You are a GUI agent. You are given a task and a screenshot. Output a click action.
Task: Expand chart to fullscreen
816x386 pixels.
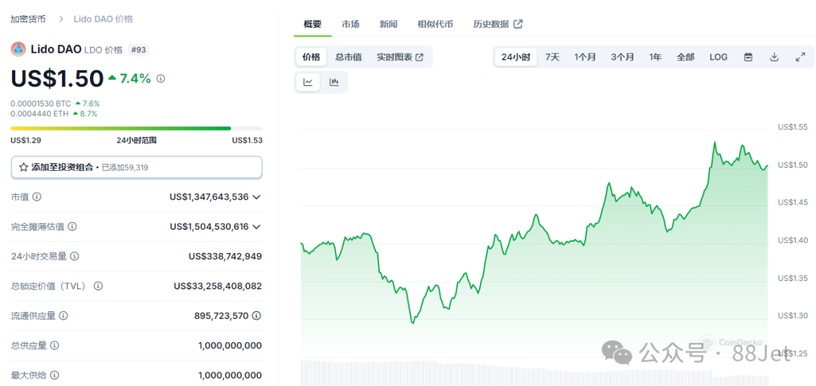tap(800, 57)
